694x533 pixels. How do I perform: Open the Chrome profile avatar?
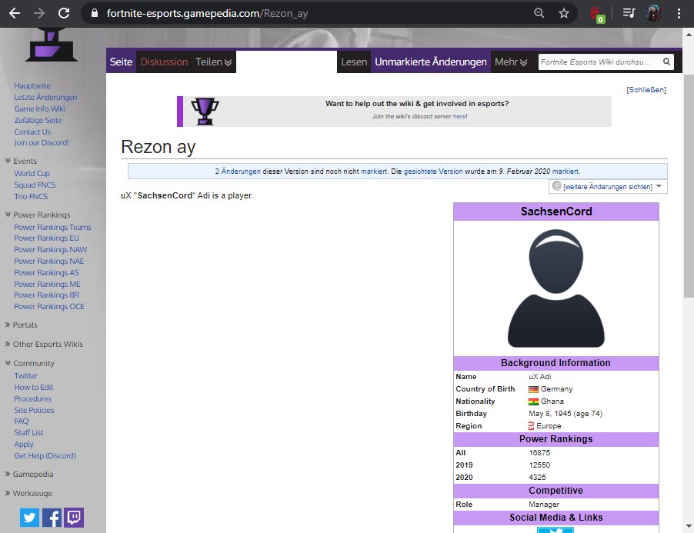[x=653, y=13]
